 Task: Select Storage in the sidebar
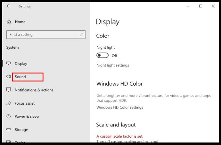[x=21, y=130]
